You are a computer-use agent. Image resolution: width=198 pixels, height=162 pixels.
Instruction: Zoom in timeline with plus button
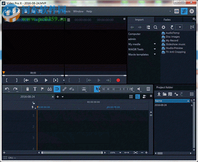[146, 153]
